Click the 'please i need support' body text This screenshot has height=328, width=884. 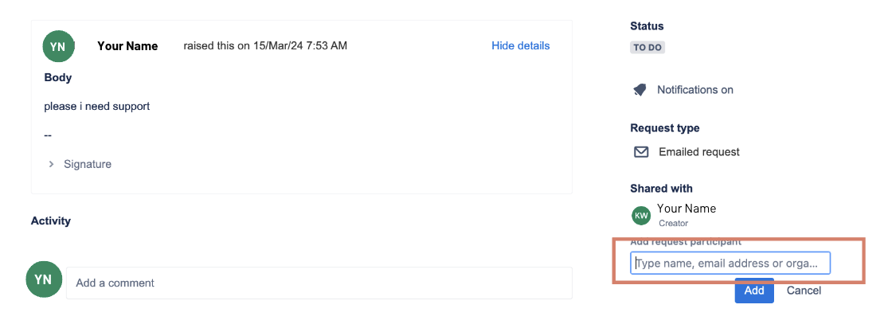click(97, 106)
